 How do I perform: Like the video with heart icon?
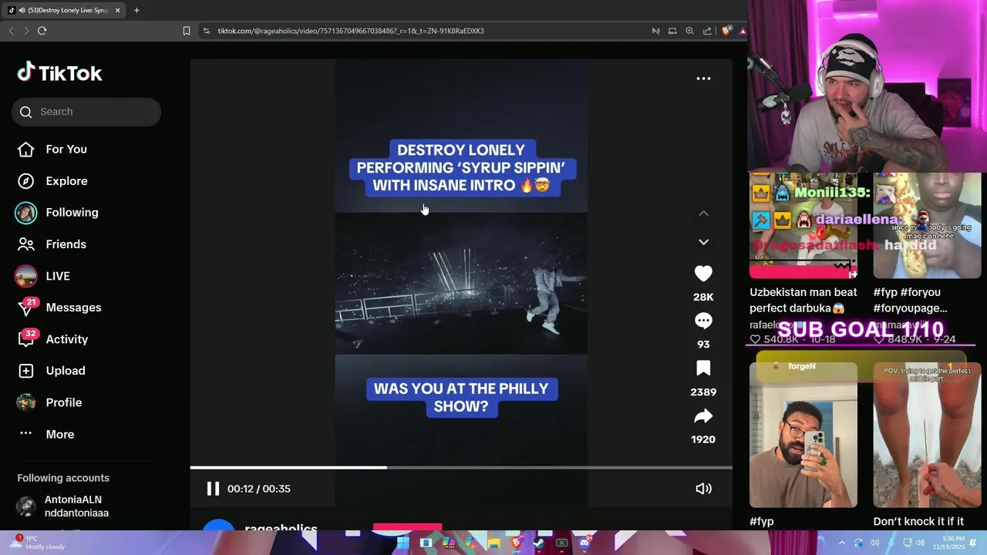pos(703,274)
